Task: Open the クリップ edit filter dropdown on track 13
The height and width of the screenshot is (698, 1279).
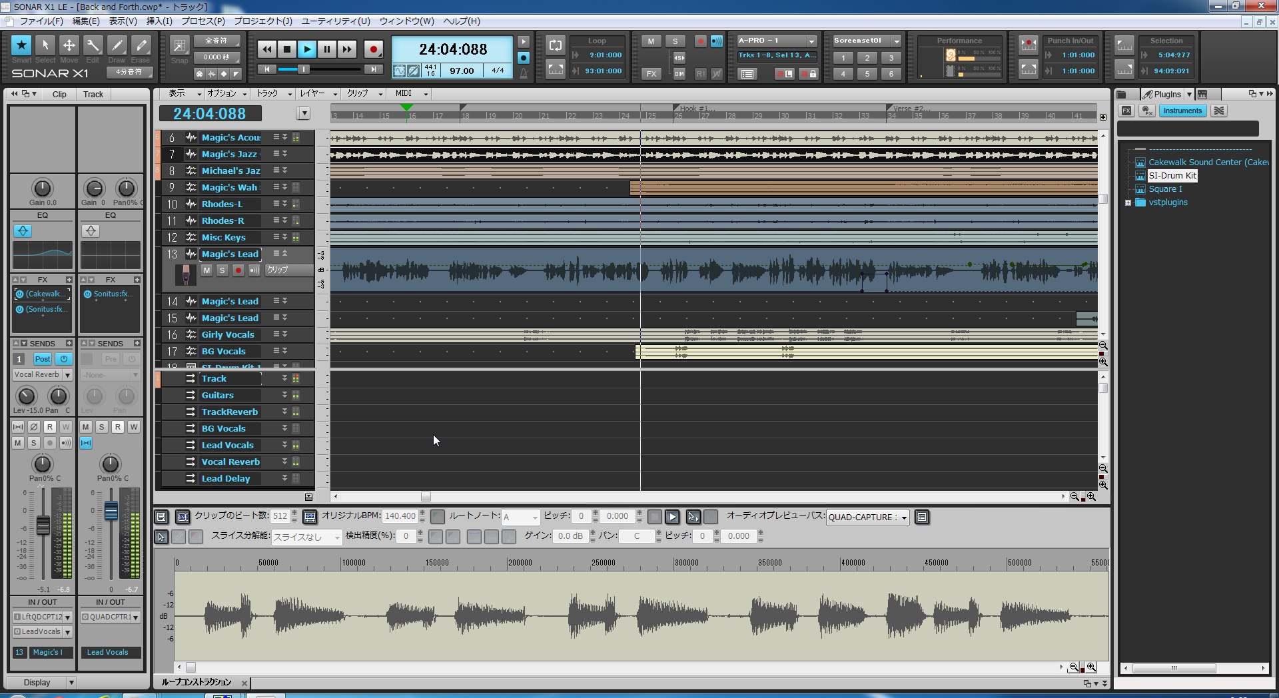Action: point(288,270)
